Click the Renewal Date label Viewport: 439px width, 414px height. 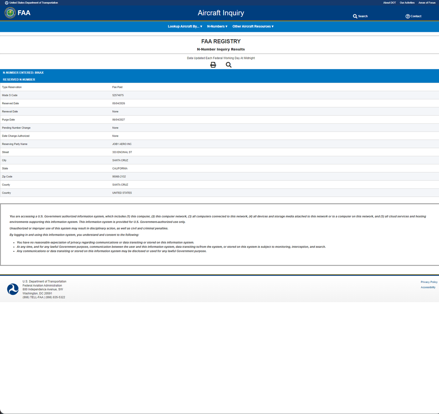pyautogui.click(x=10, y=111)
